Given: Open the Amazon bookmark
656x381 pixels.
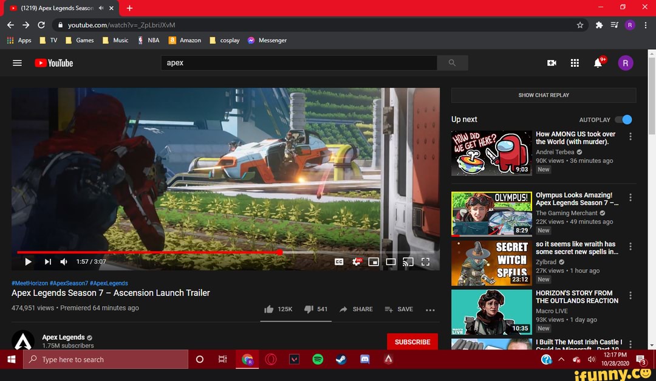Looking at the screenshot, I should coord(185,40).
